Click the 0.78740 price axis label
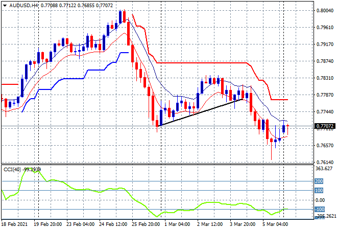Viewport: 337px width, 230px height. pyautogui.click(x=325, y=61)
